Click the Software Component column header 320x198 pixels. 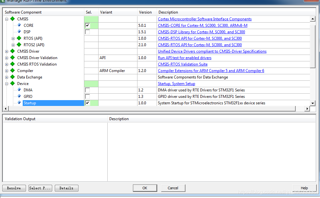(x=43, y=12)
